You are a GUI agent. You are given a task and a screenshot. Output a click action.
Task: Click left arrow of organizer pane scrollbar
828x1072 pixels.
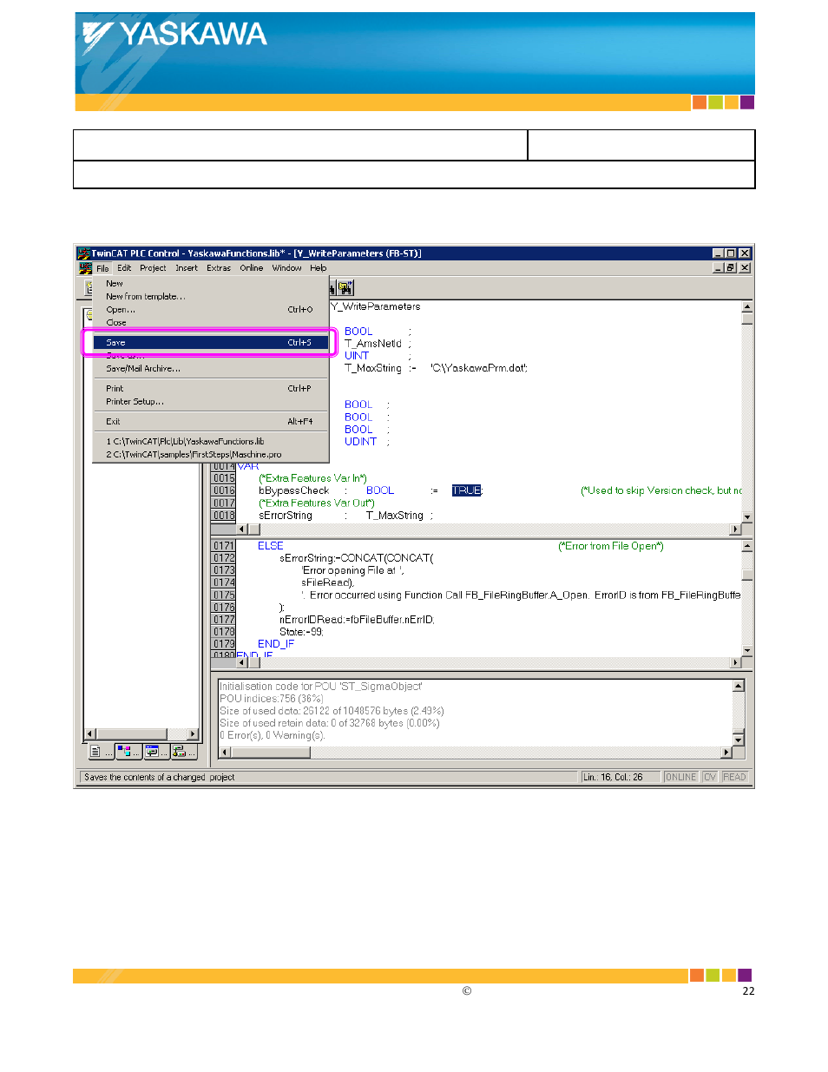tap(89, 734)
